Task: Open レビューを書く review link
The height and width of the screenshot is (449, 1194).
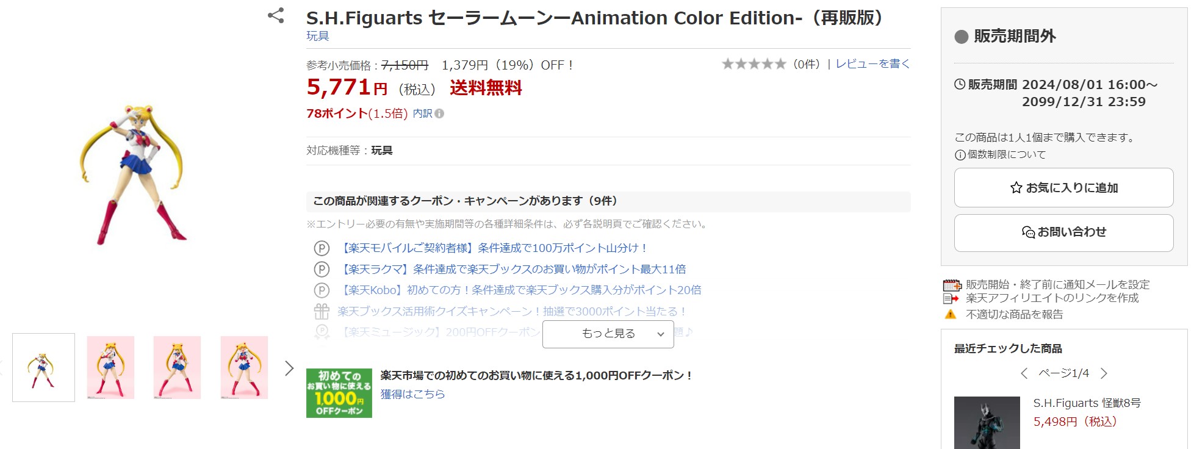Action: tap(872, 64)
